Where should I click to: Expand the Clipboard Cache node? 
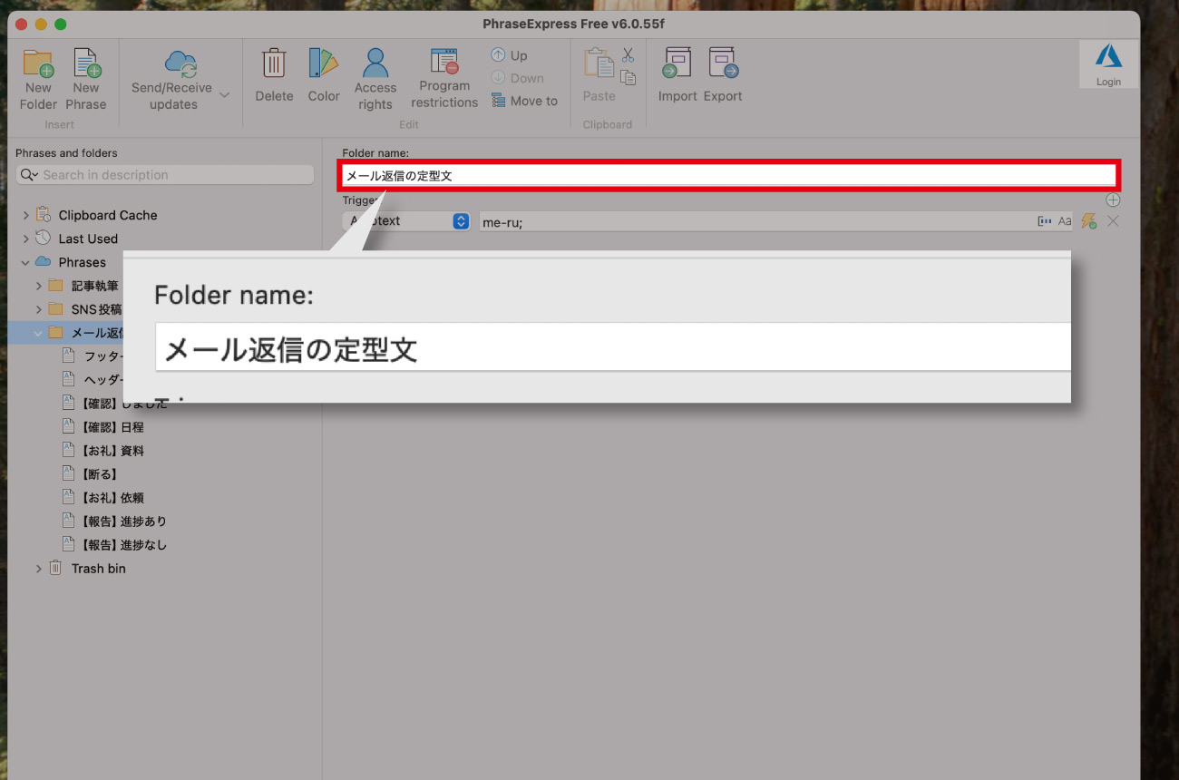tap(25, 215)
